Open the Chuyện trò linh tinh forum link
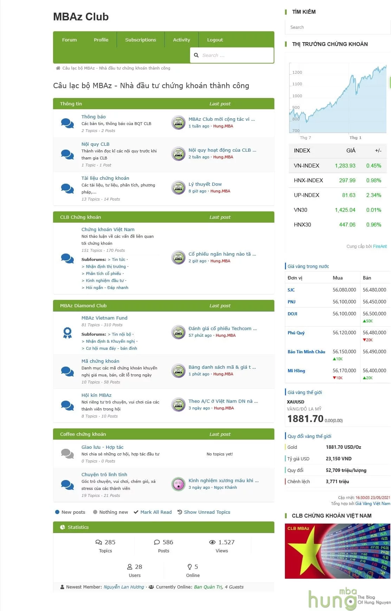This screenshot has height=611, width=391. pos(104,474)
